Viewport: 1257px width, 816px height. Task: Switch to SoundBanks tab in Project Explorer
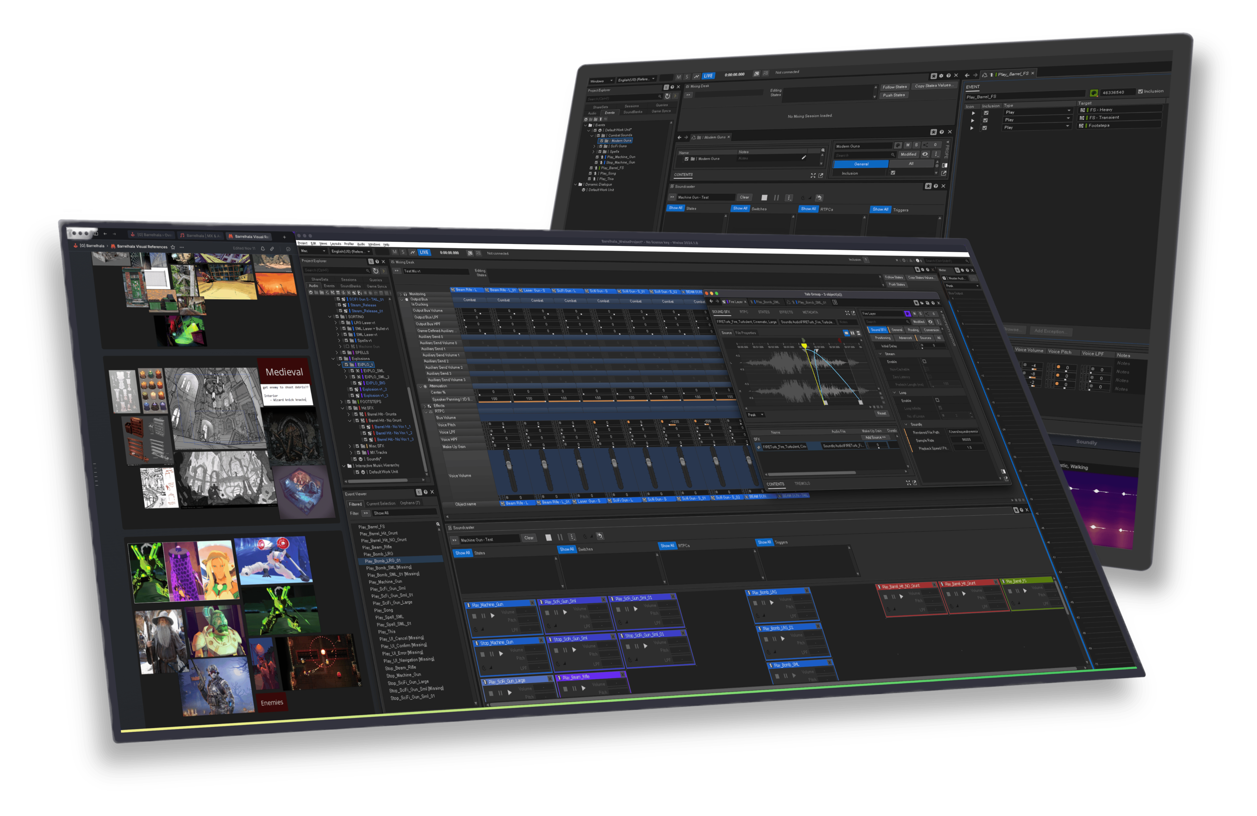coord(350,286)
